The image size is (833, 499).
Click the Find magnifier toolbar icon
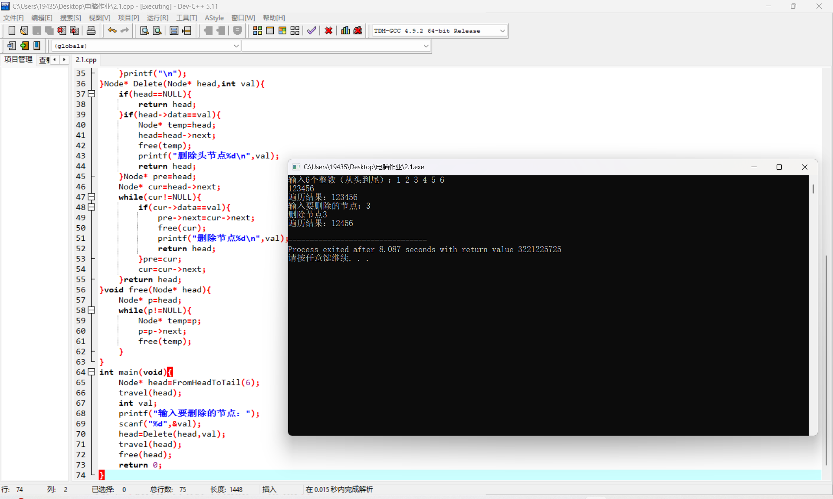144,30
